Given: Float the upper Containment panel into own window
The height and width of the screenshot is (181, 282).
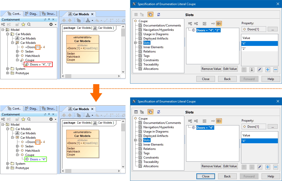Looking at the screenshot, I should (45, 19).
